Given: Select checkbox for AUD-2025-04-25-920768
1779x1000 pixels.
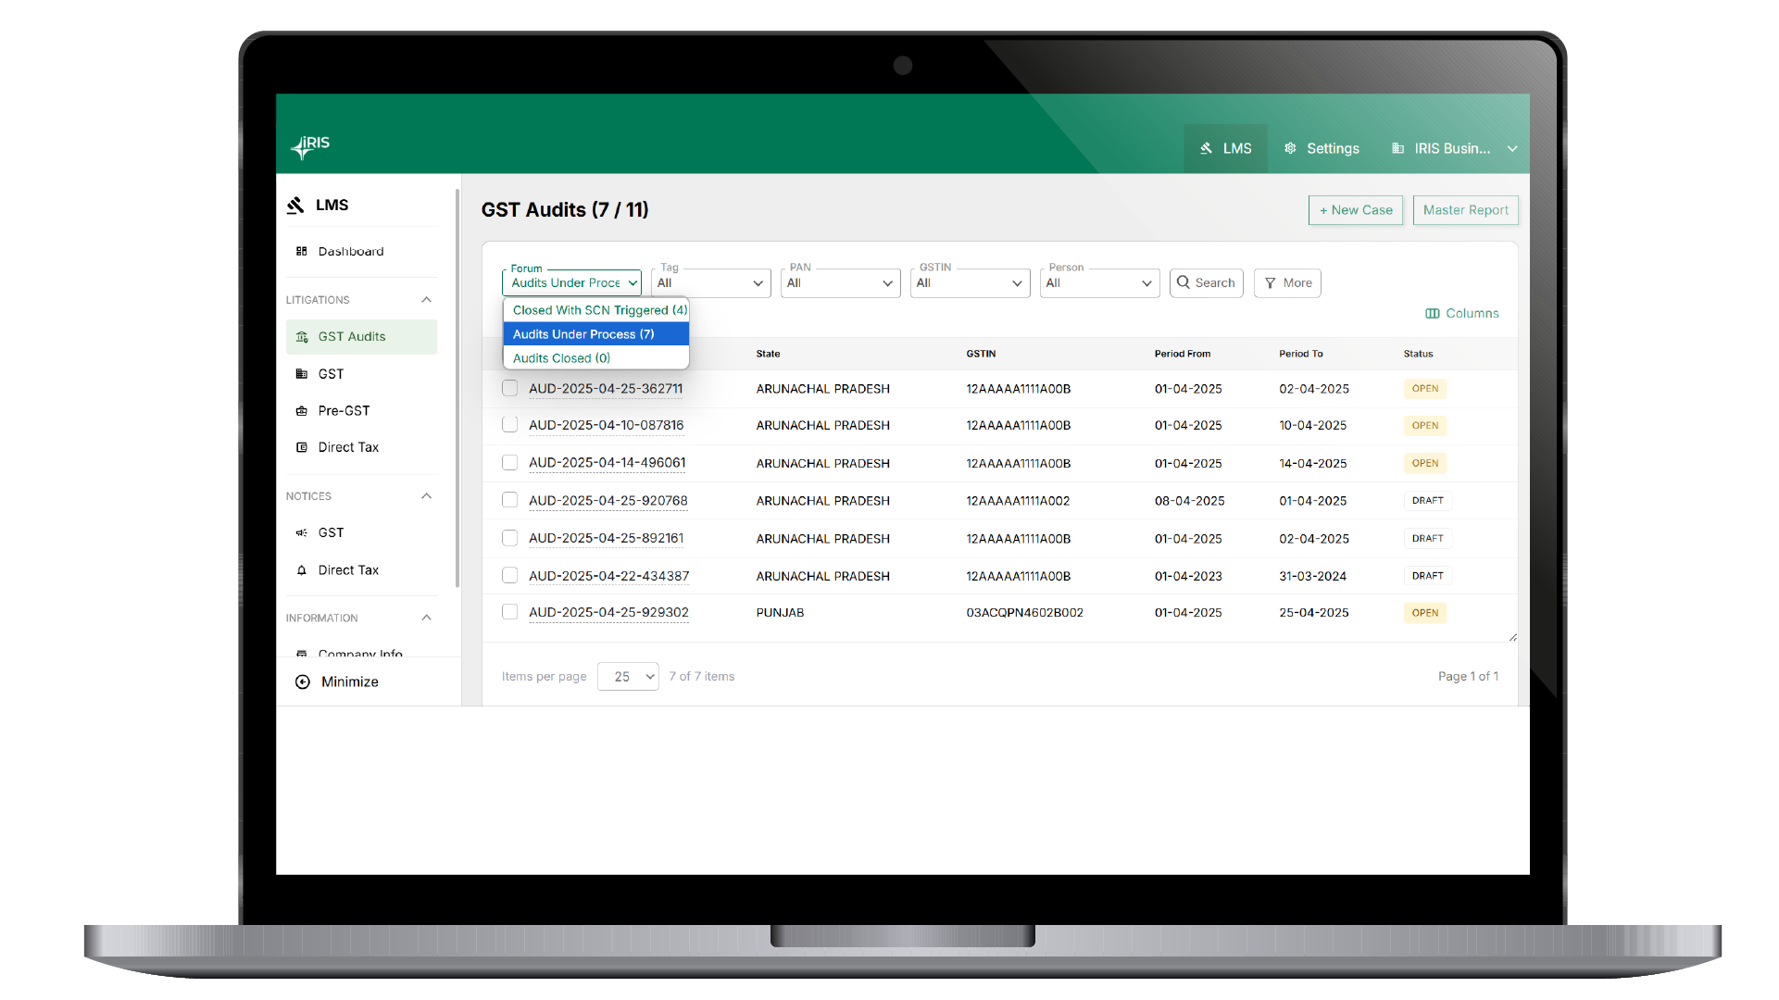Looking at the screenshot, I should pos(509,500).
